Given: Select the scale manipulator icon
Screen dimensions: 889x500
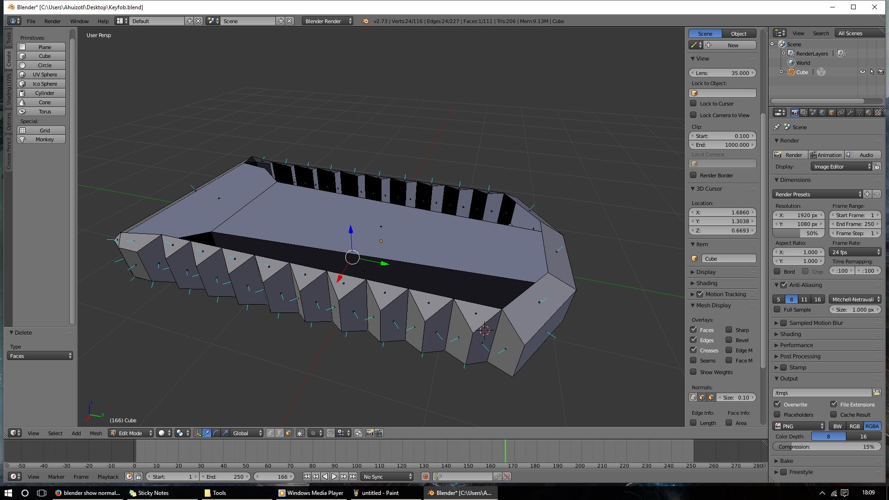Looking at the screenshot, I should (225, 433).
